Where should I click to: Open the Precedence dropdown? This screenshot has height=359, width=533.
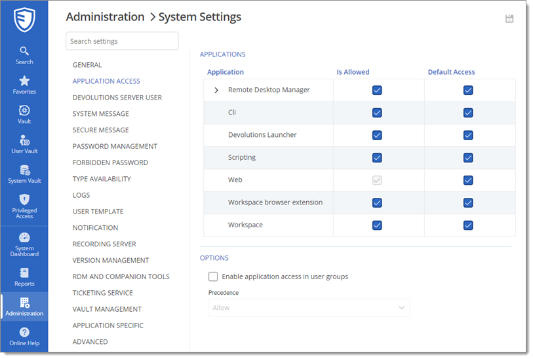309,308
